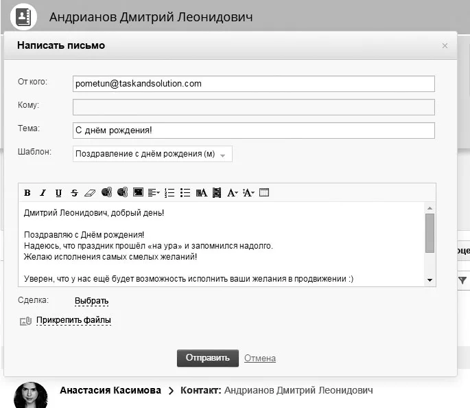The image size is (470, 408).
Task: Click Прикрепить файлы to attach files
Action: pyautogui.click(x=73, y=320)
